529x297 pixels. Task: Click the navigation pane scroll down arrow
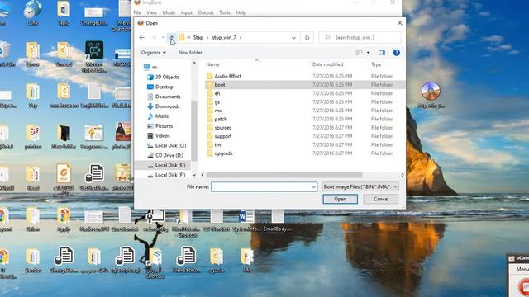(x=194, y=175)
